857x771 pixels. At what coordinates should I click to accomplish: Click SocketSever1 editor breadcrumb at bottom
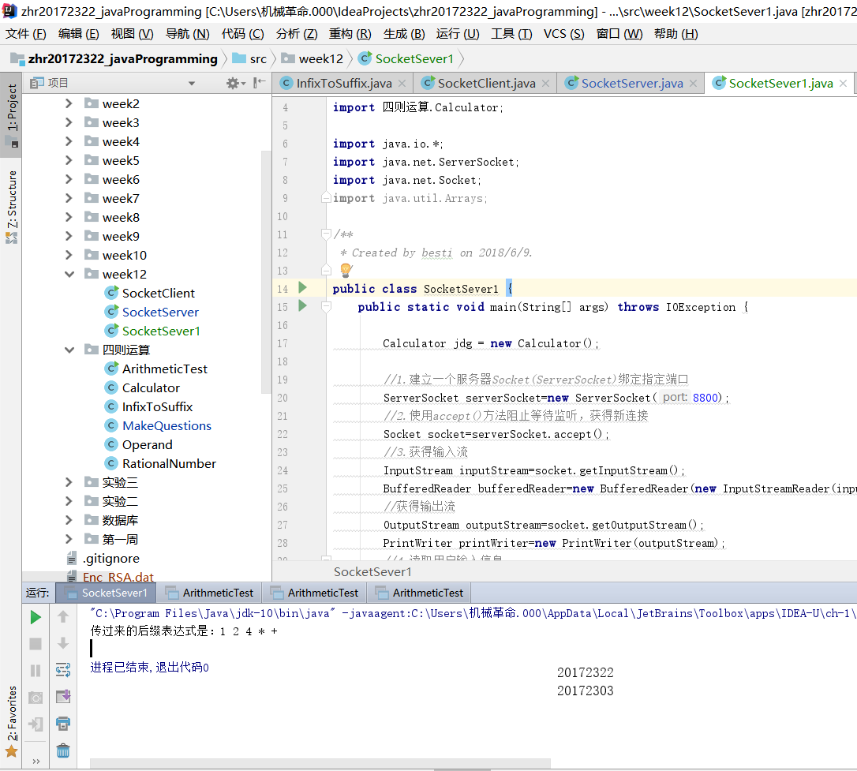pyautogui.click(x=372, y=571)
